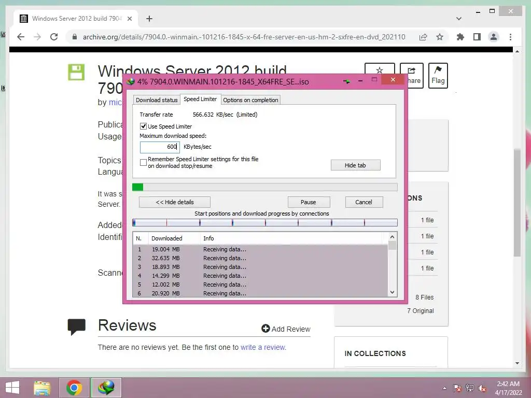Image resolution: width=531 pixels, height=398 pixels.
Task: Reload the archive.org page
Action: [54, 37]
